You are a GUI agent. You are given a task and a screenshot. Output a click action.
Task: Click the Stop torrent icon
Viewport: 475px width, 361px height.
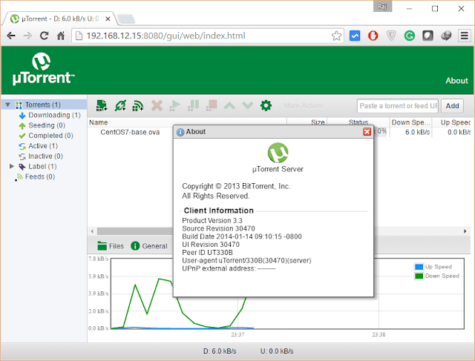tap(212, 105)
